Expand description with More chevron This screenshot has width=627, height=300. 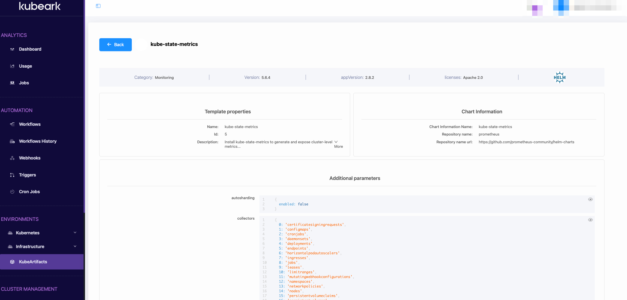pos(336,142)
